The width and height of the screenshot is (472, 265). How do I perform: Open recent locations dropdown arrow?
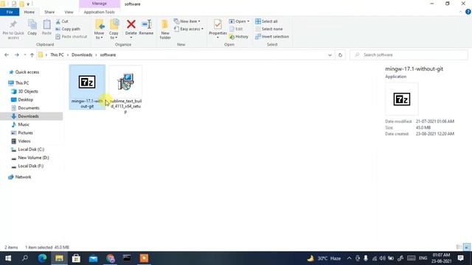[25, 55]
